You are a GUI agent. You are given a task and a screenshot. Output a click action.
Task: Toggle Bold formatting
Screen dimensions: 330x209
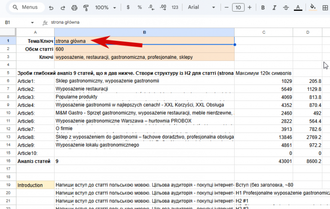click(x=263, y=8)
